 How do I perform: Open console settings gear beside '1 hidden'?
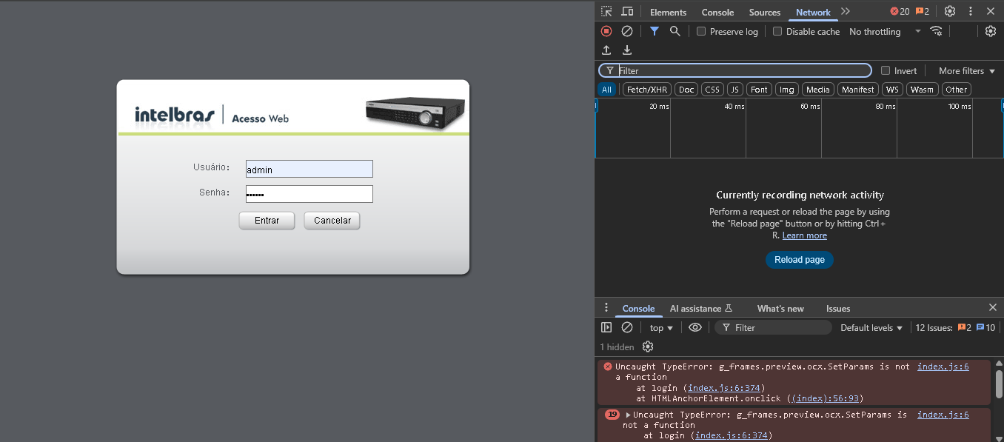648,346
